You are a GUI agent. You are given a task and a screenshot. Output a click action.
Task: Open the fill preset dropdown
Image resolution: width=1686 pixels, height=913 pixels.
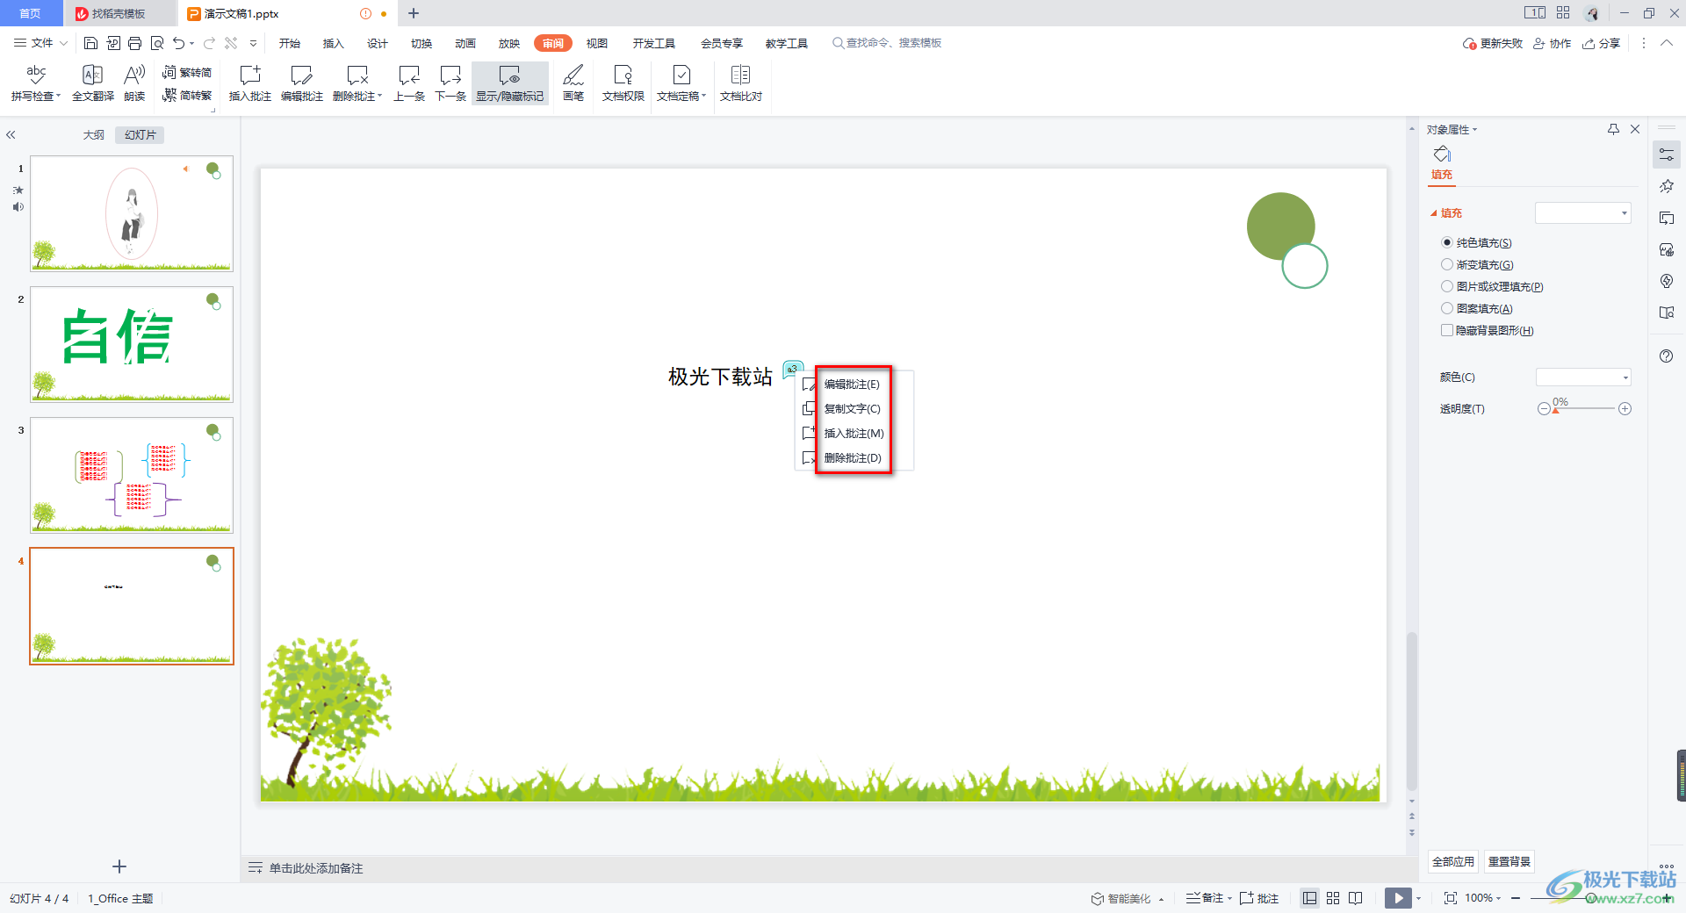pyautogui.click(x=1583, y=212)
